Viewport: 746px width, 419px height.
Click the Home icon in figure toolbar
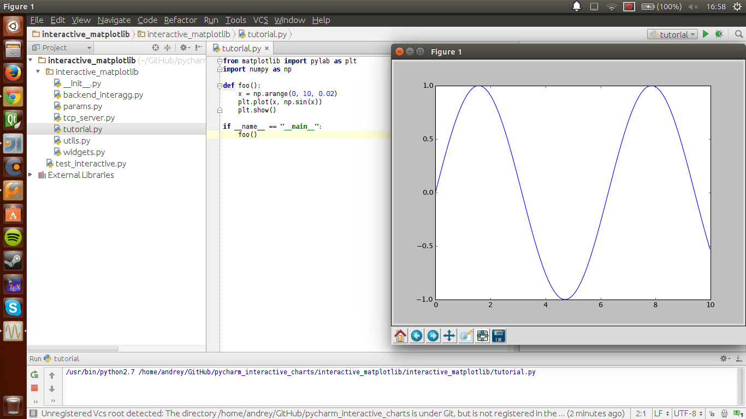pos(400,336)
